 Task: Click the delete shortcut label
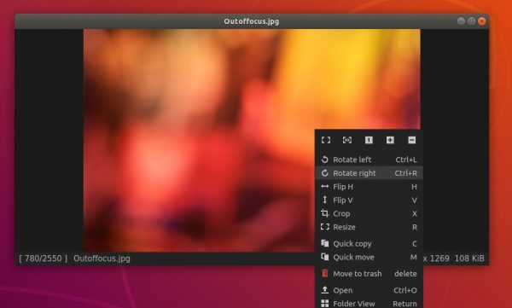405,274
